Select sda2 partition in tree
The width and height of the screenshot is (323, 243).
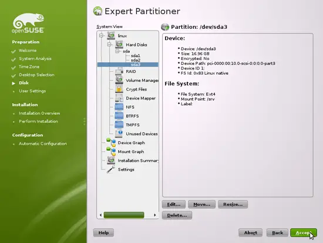click(136, 60)
